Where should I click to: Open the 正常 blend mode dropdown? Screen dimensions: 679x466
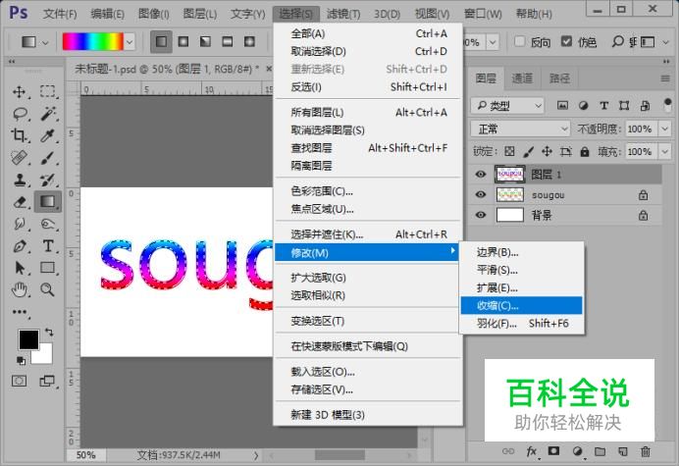tap(520, 129)
